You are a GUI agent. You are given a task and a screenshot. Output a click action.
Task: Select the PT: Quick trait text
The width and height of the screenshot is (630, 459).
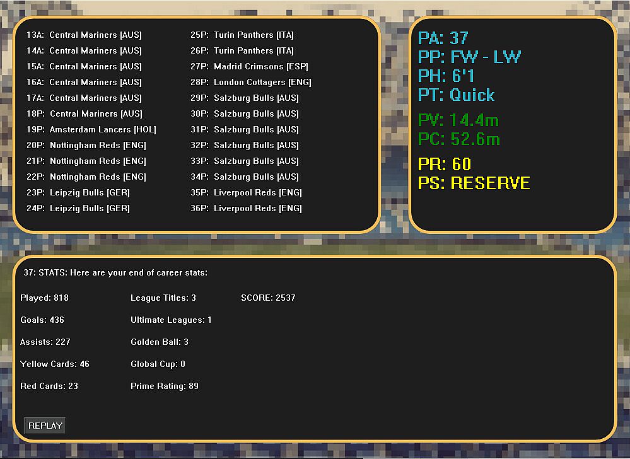(456, 95)
